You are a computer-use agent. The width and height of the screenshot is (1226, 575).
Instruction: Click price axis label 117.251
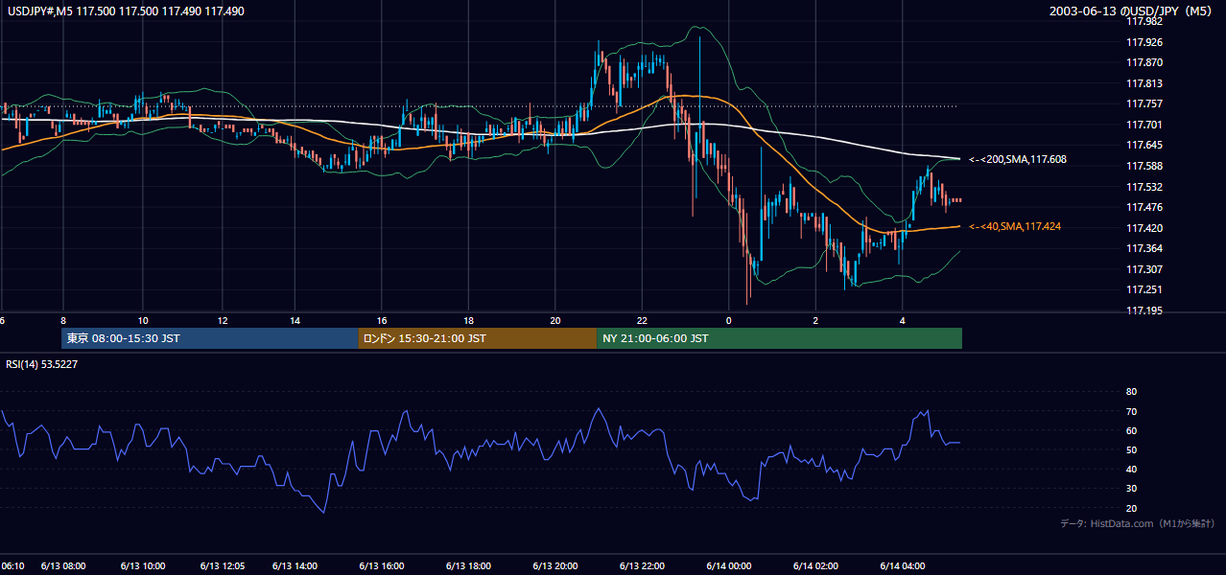coord(1143,289)
